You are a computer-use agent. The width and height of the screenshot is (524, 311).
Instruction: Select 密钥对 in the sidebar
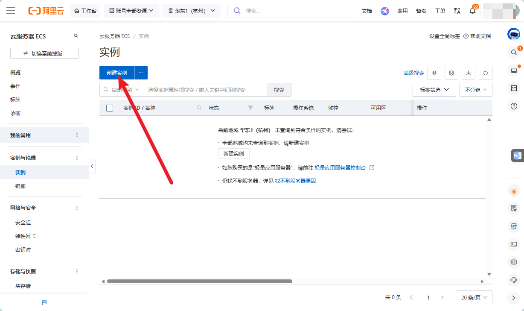pyautogui.click(x=23, y=249)
